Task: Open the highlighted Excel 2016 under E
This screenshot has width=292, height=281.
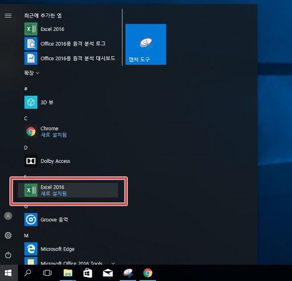Action: tap(68, 190)
